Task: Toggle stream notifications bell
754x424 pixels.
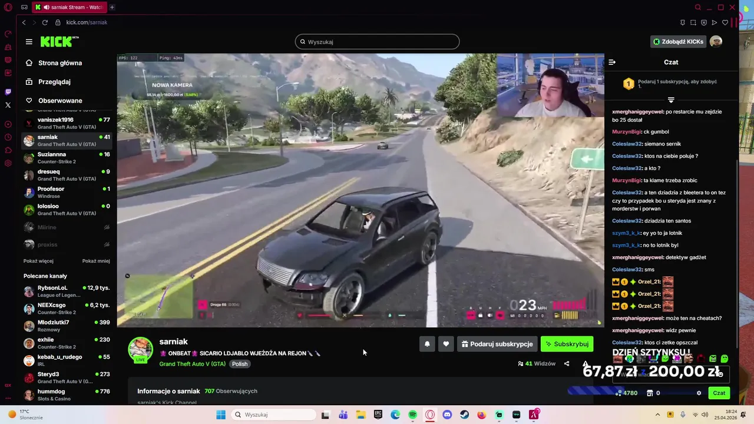Action: (427, 344)
